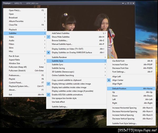Expand the Album/Favorites submenu
This screenshot has width=158, height=133.
(x=25, y=21)
